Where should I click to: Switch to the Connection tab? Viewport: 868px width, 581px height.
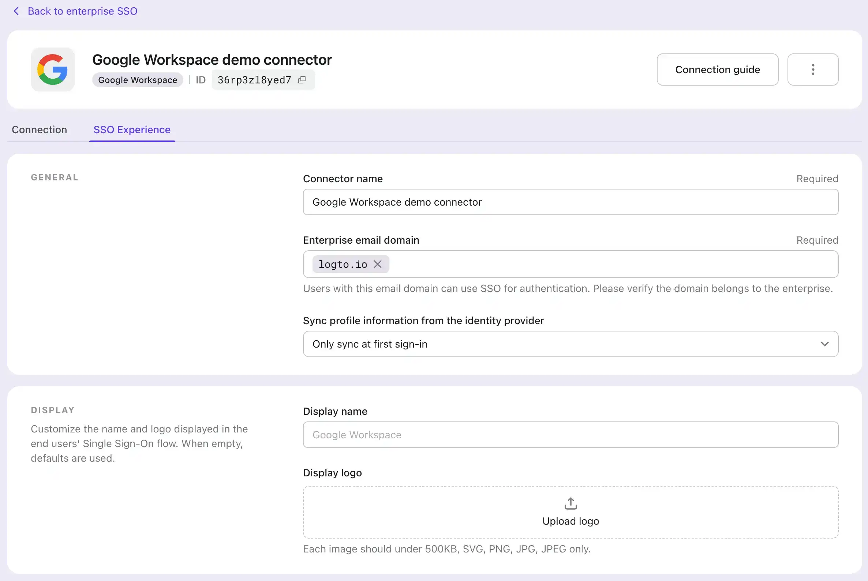click(x=39, y=130)
